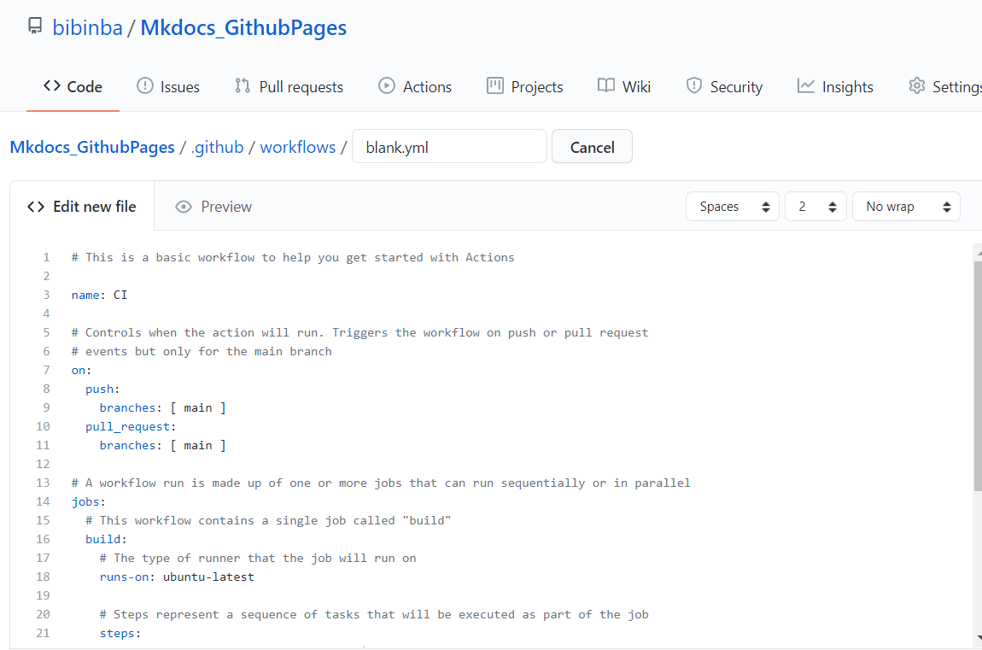This screenshot has height=650, width=982.
Task: Click 'build:' on line 16
Action: (x=107, y=539)
